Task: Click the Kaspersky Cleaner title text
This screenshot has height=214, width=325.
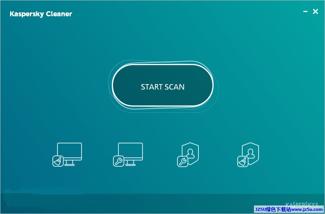Action: [41, 14]
